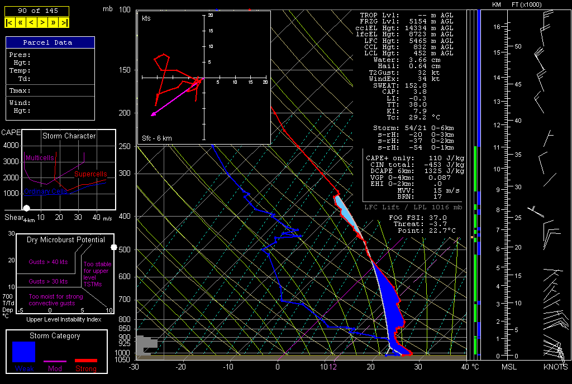The height and width of the screenshot is (384, 572).
Task: Jump to the first sounding
Action: point(9,23)
